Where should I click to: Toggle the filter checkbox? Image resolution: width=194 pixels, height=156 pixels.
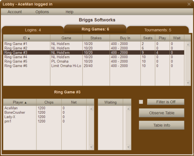click(x=141, y=102)
